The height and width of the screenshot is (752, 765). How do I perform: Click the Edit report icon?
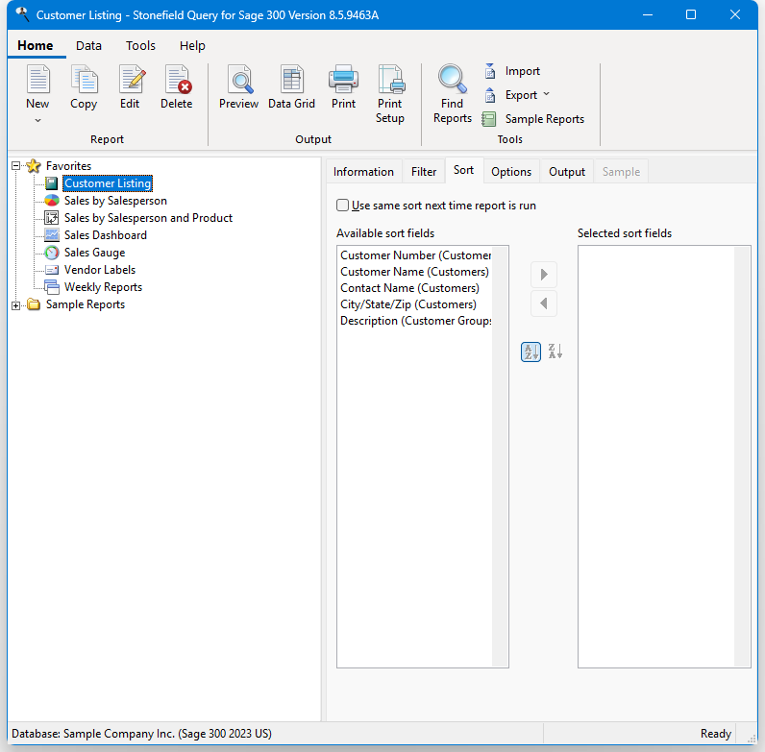pos(130,87)
